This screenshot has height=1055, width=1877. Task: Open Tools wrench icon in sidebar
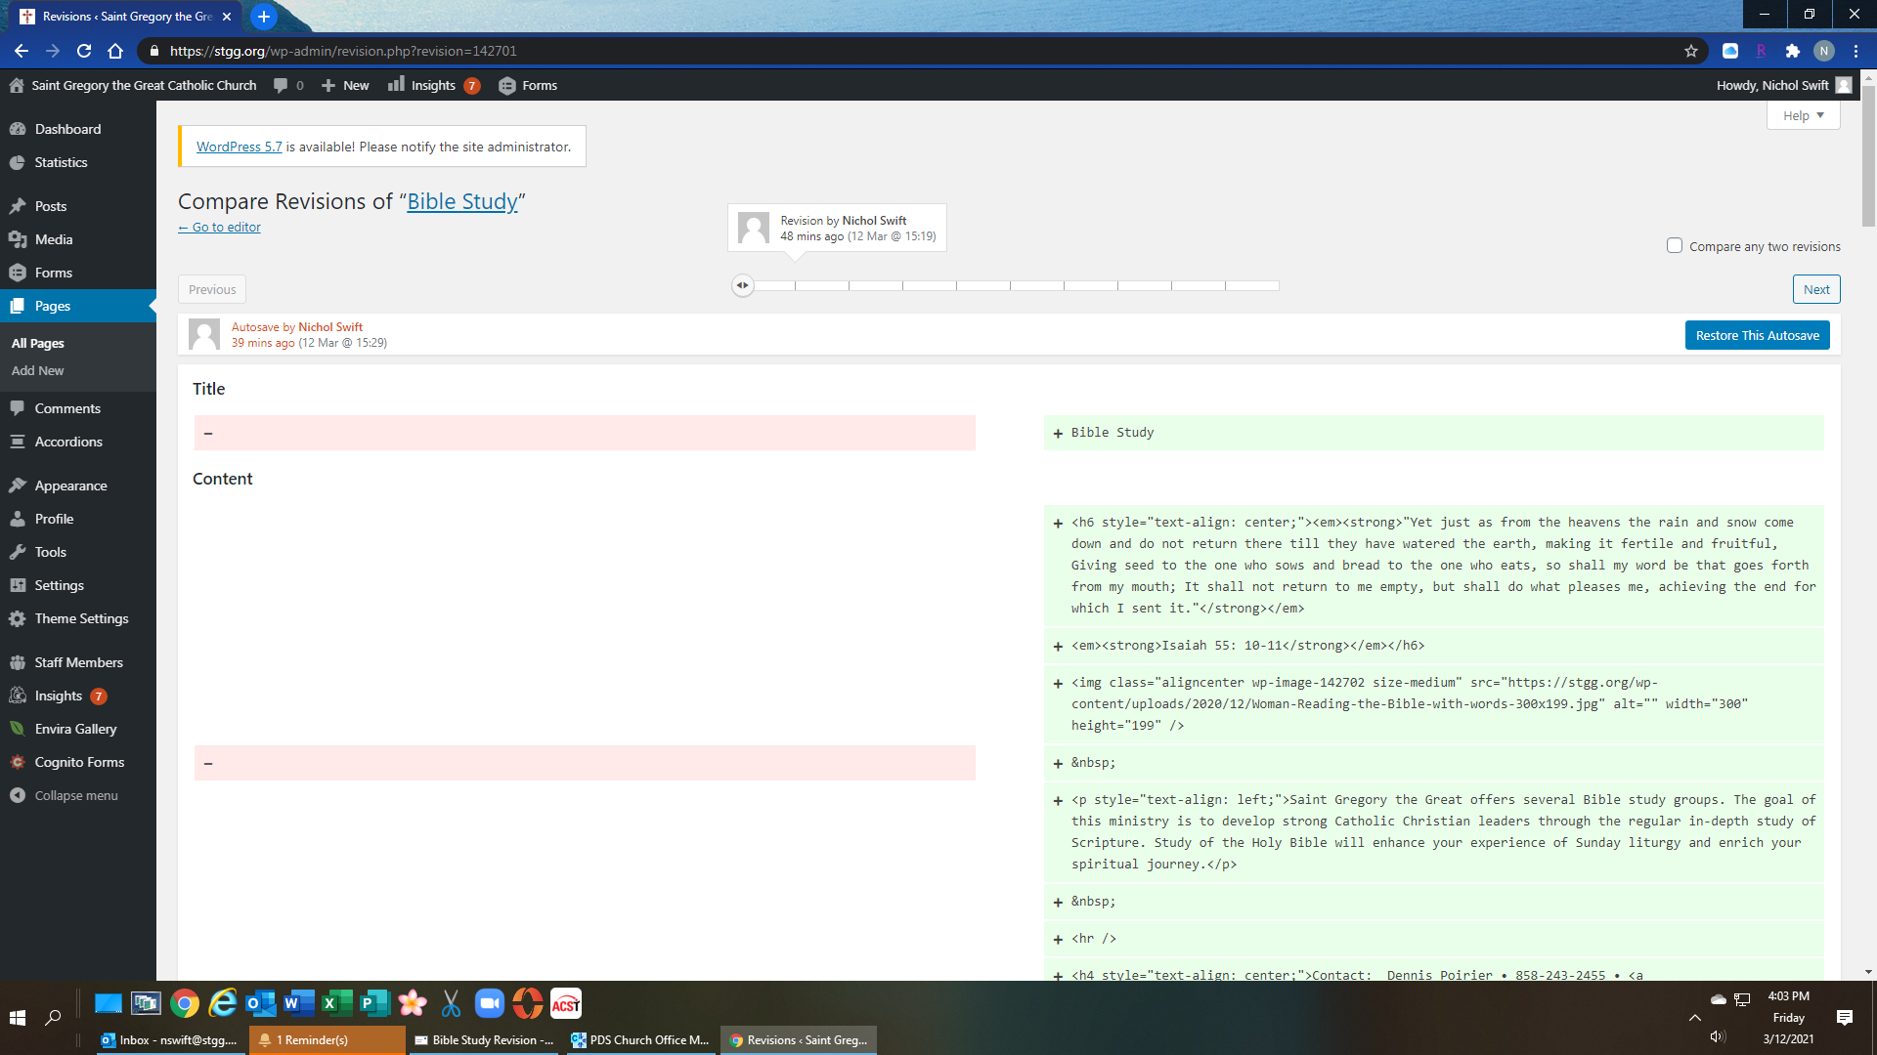(x=18, y=552)
